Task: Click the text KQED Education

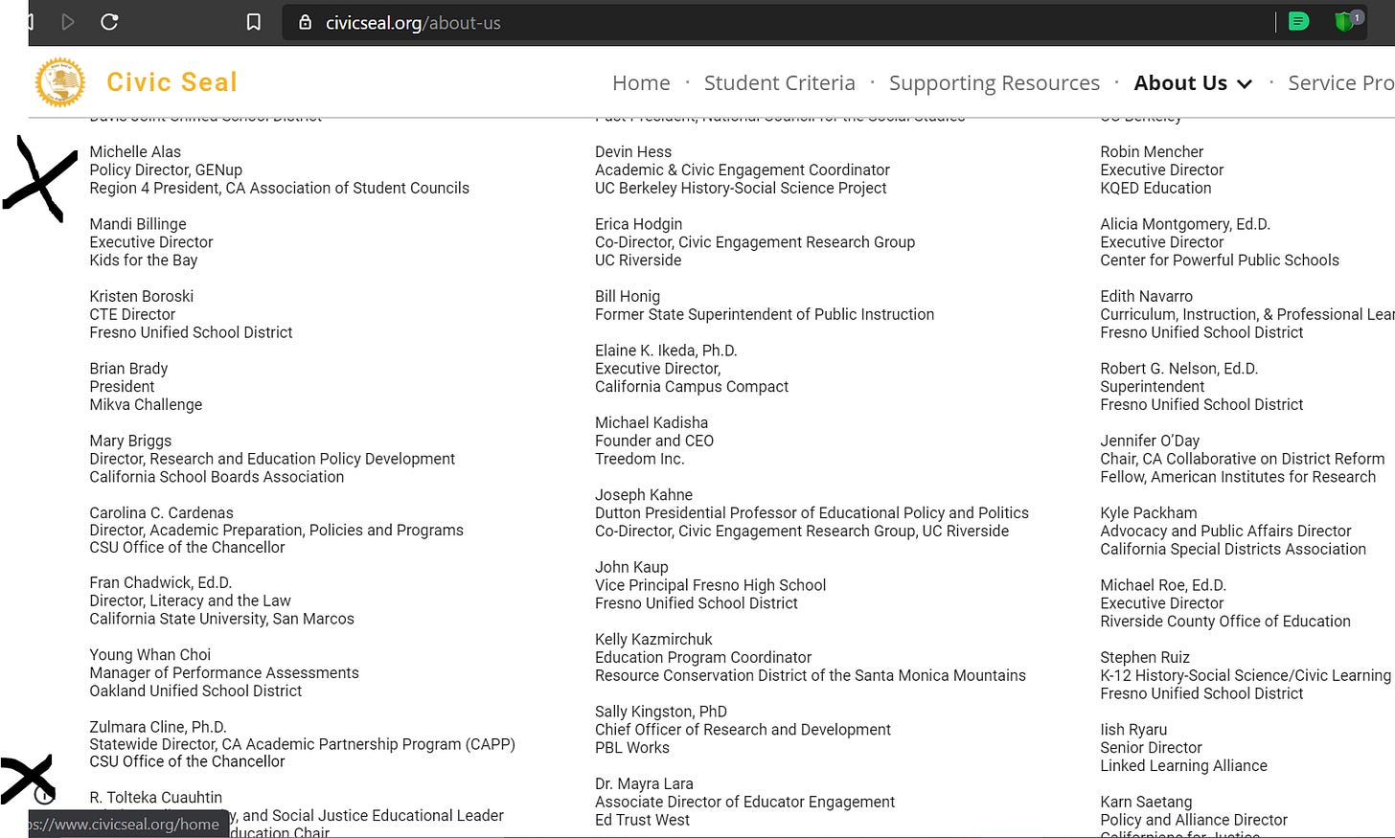Action: pyautogui.click(x=1155, y=188)
